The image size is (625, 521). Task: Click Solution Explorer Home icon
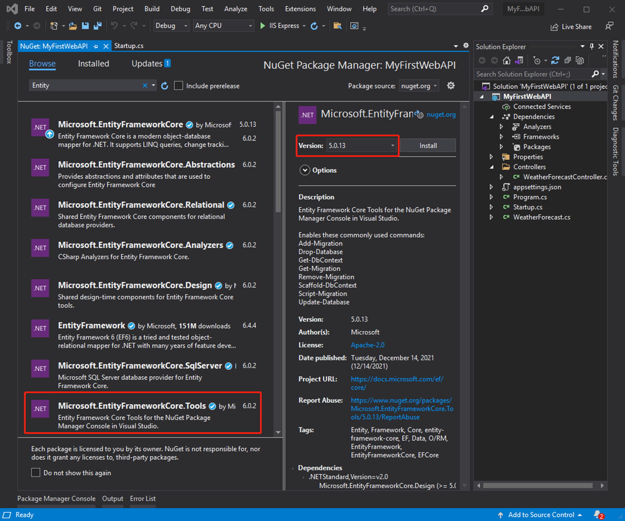pos(506,60)
